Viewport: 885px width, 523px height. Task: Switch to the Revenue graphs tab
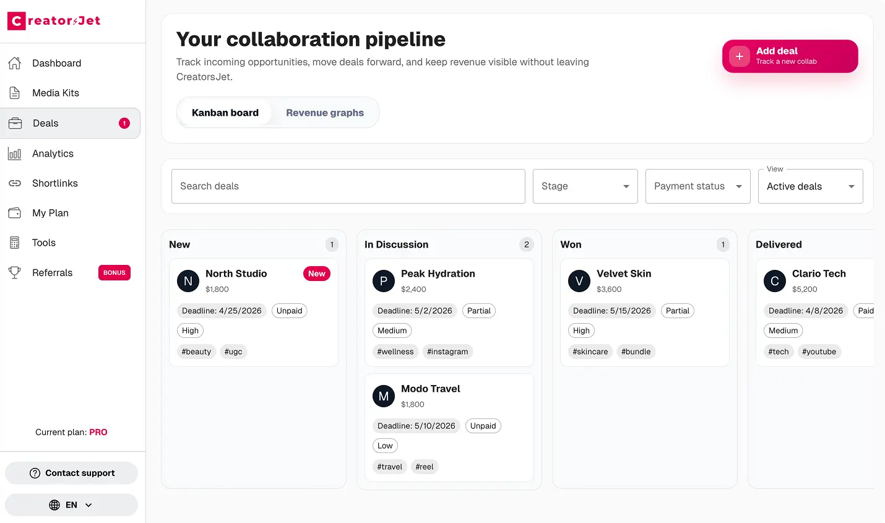pos(324,113)
